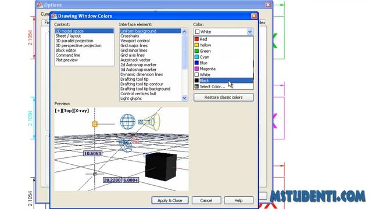Image resolution: width=372 pixels, height=209 pixels.
Task: Select 3D parallel projection context
Action: 84,41
